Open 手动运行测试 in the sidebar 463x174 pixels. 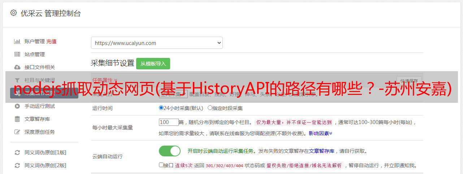pyautogui.click(x=40, y=106)
